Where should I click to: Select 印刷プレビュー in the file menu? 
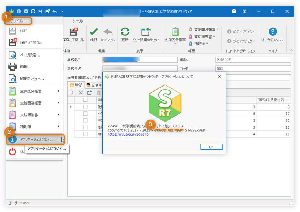(x=31, y=78)
